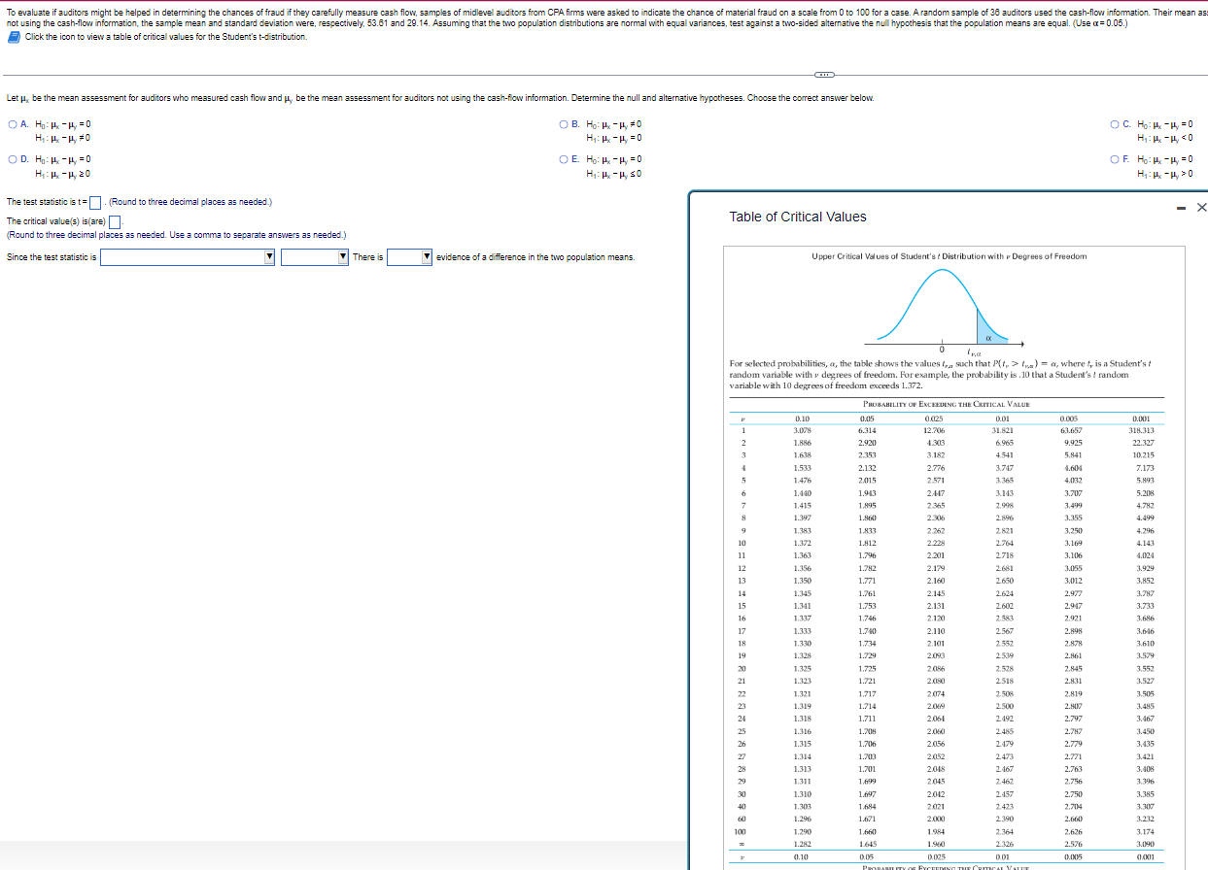Click table value 4.303

pyautogui.click(x=935, y=442)
